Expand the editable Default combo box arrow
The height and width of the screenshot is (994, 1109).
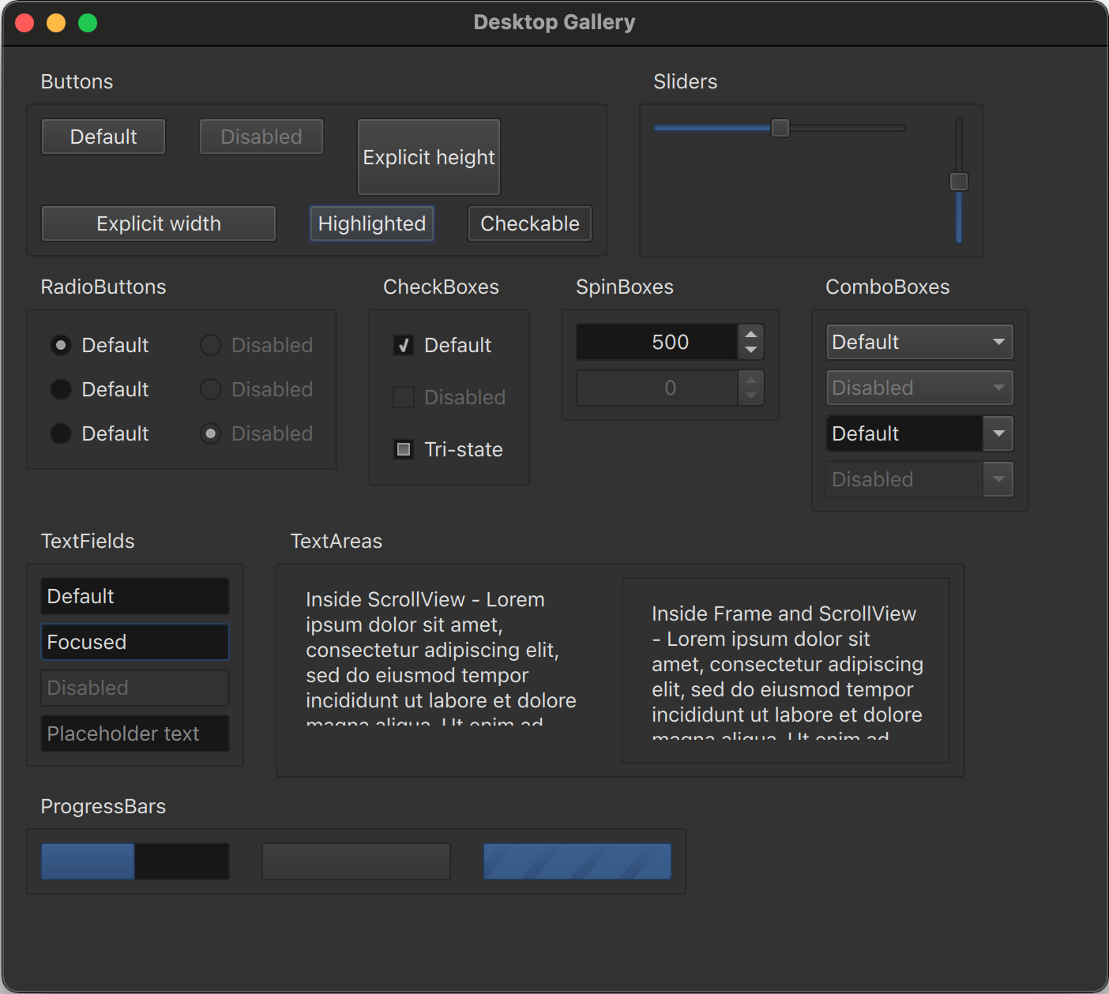(998, 433)
